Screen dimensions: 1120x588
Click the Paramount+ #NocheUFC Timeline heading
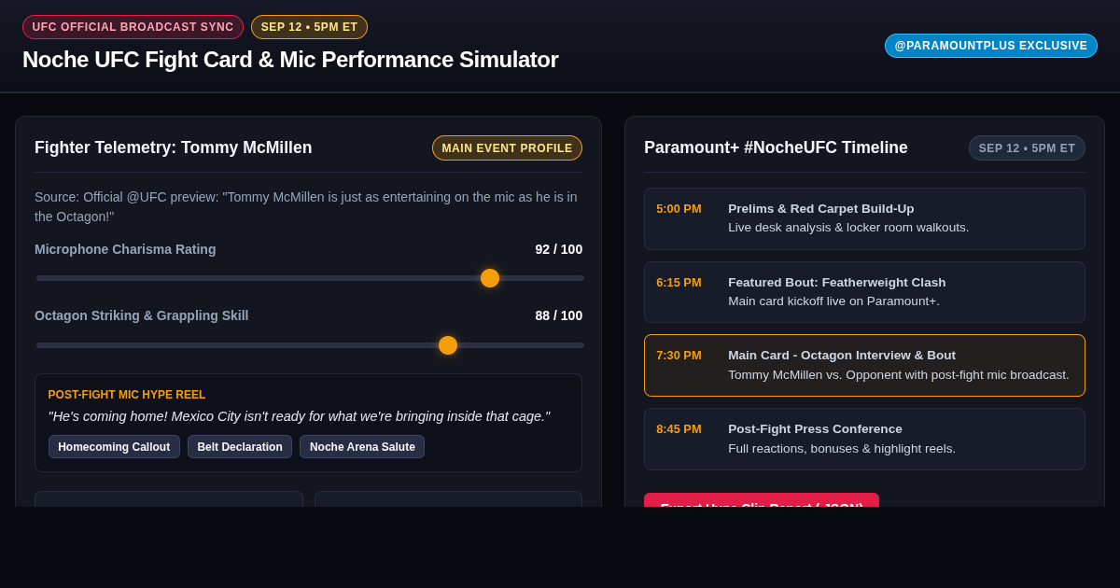(x=776, y=147)
